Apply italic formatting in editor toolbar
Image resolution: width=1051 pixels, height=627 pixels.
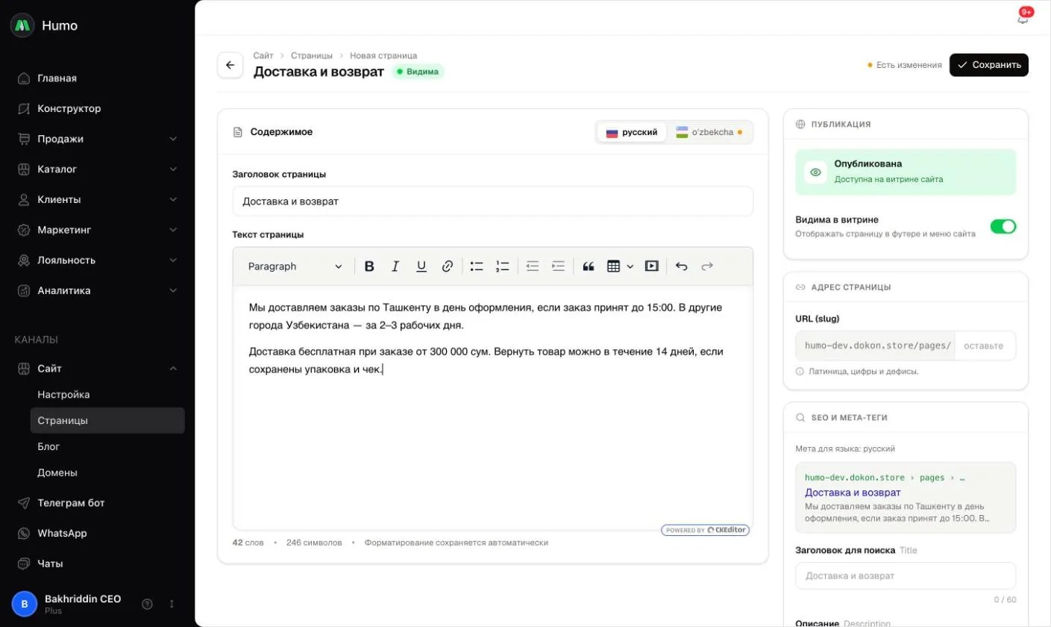coord(395,266)
